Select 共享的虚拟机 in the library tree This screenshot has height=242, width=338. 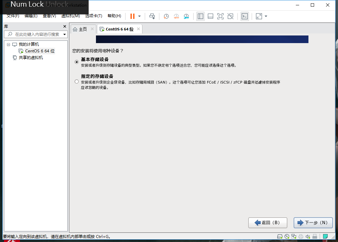point(31,58)
